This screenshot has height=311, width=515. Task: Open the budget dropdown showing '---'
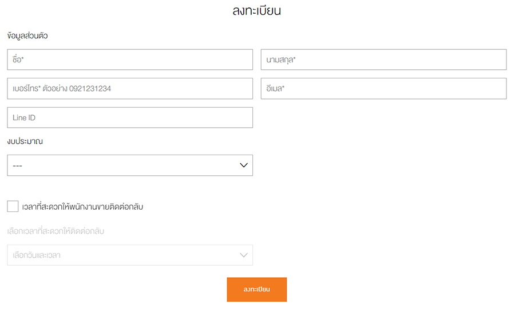click(130, 165)
